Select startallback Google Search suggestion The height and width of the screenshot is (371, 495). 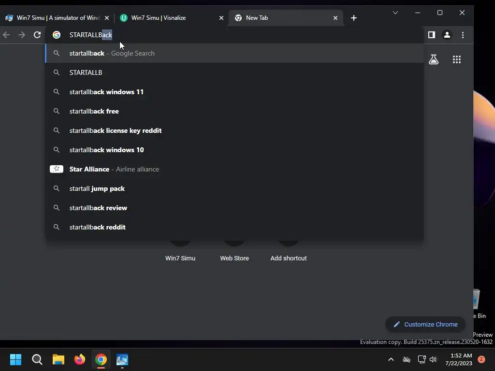234,53
